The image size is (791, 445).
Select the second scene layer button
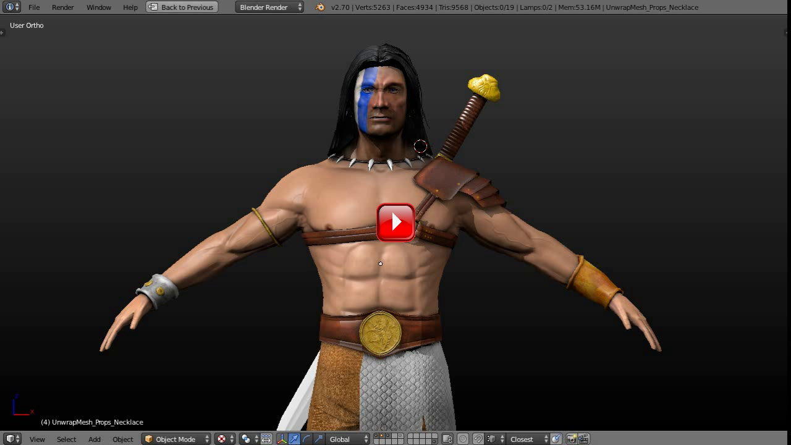(382, 436)
